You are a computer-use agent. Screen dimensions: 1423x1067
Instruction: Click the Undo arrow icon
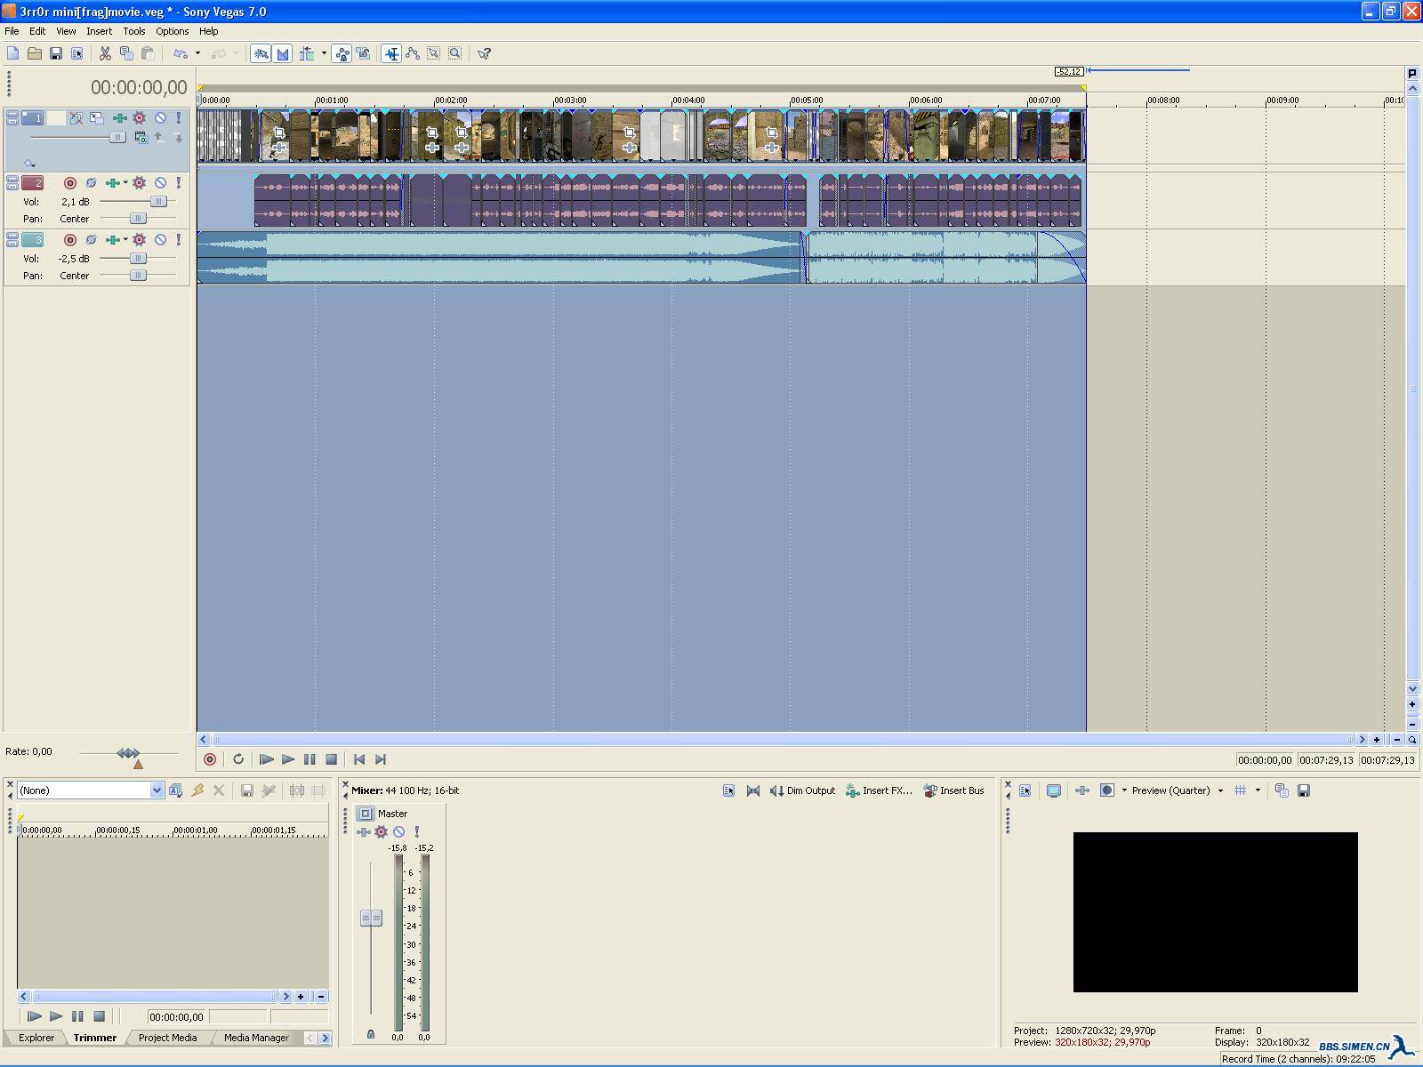181,53
